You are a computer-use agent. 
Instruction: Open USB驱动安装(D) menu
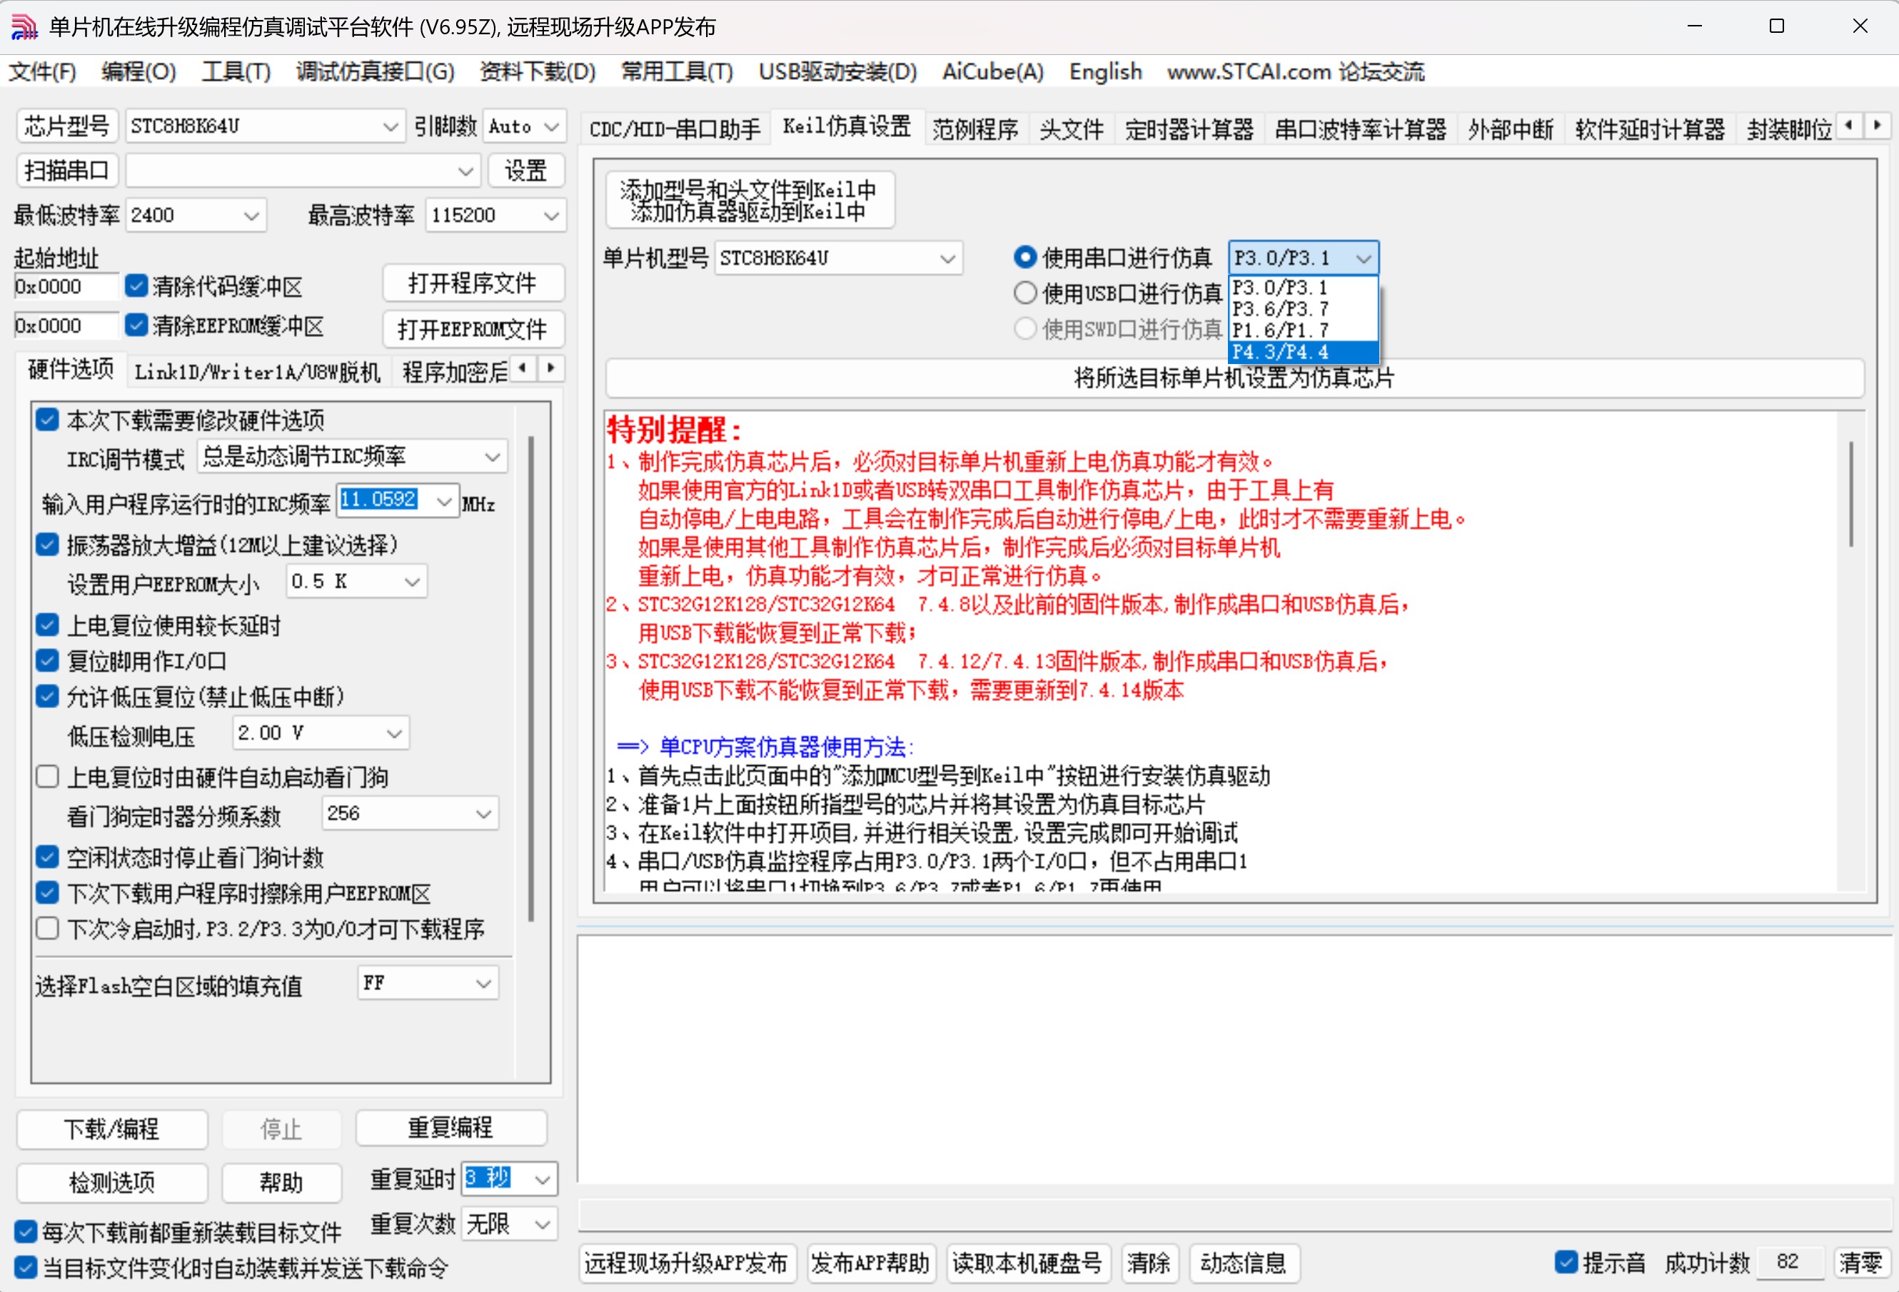(837, 72)
